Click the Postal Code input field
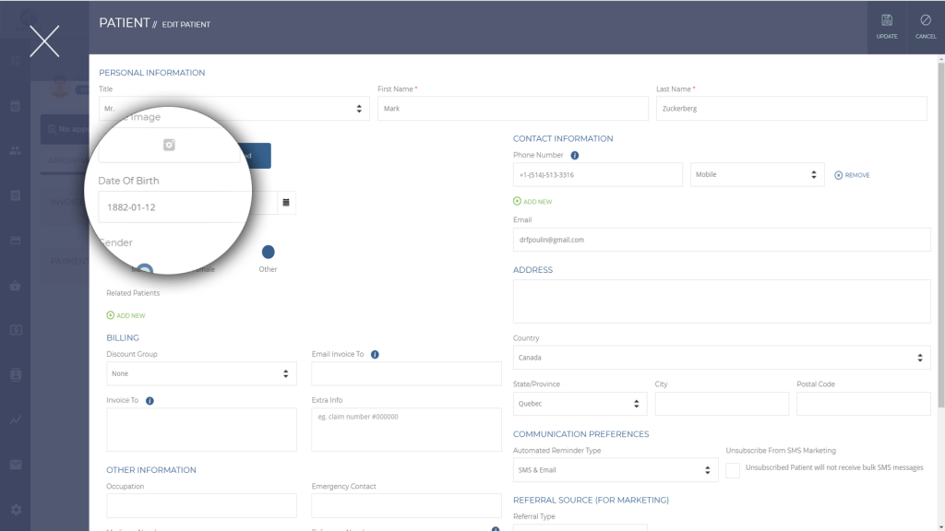The height and width of the screenshot is (531, 945). (x=863, y=404)
